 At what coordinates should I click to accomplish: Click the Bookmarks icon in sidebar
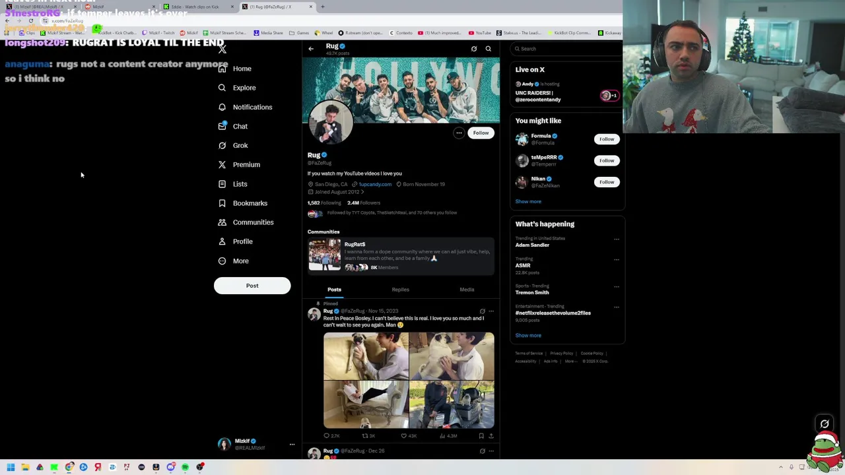(222, 203)
